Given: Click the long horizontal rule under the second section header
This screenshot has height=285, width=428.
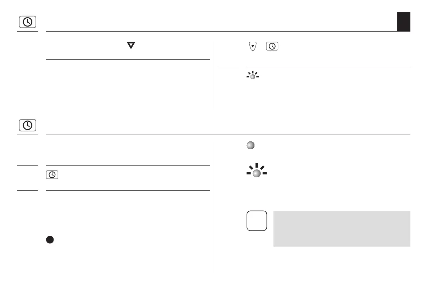Looking at the screenshot, I should (228, 135).
